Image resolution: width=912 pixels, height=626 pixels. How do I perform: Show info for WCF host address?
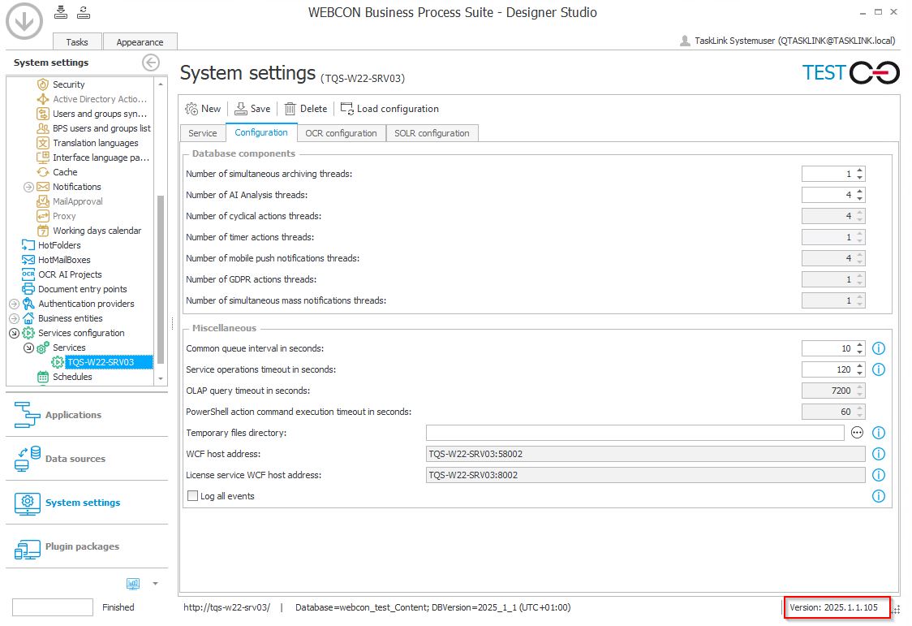(878, 454)
